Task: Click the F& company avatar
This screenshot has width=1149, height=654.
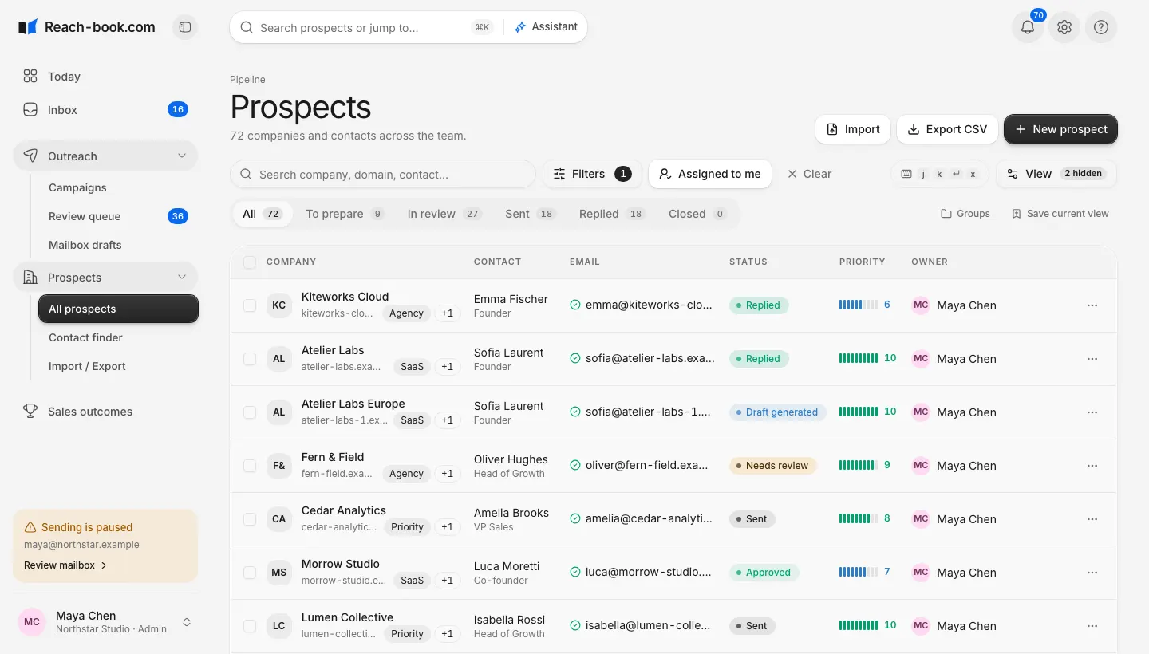Action: click(x=278, y=466)
